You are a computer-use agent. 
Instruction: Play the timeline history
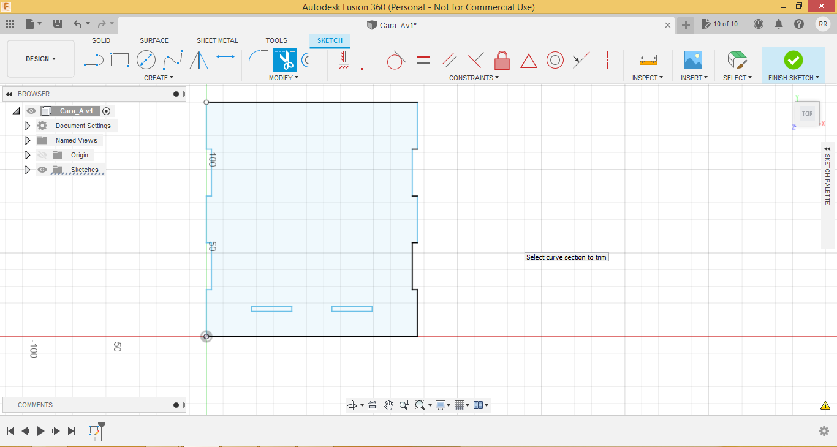pos(40,431)
